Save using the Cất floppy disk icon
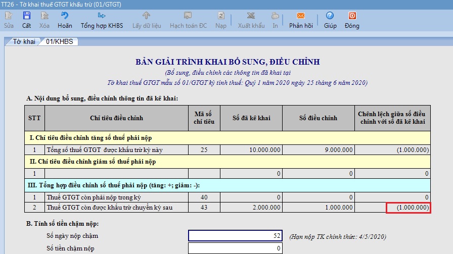453x254 pixels. (x=27, y=16)
